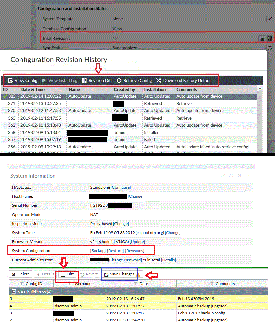Select config row 2 dated 2019-01-30

(x=138, y=320)
